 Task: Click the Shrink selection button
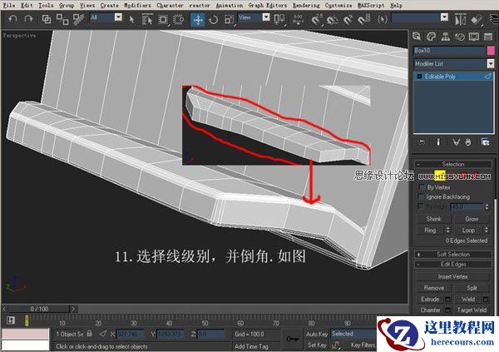click(x=434, y=219)
